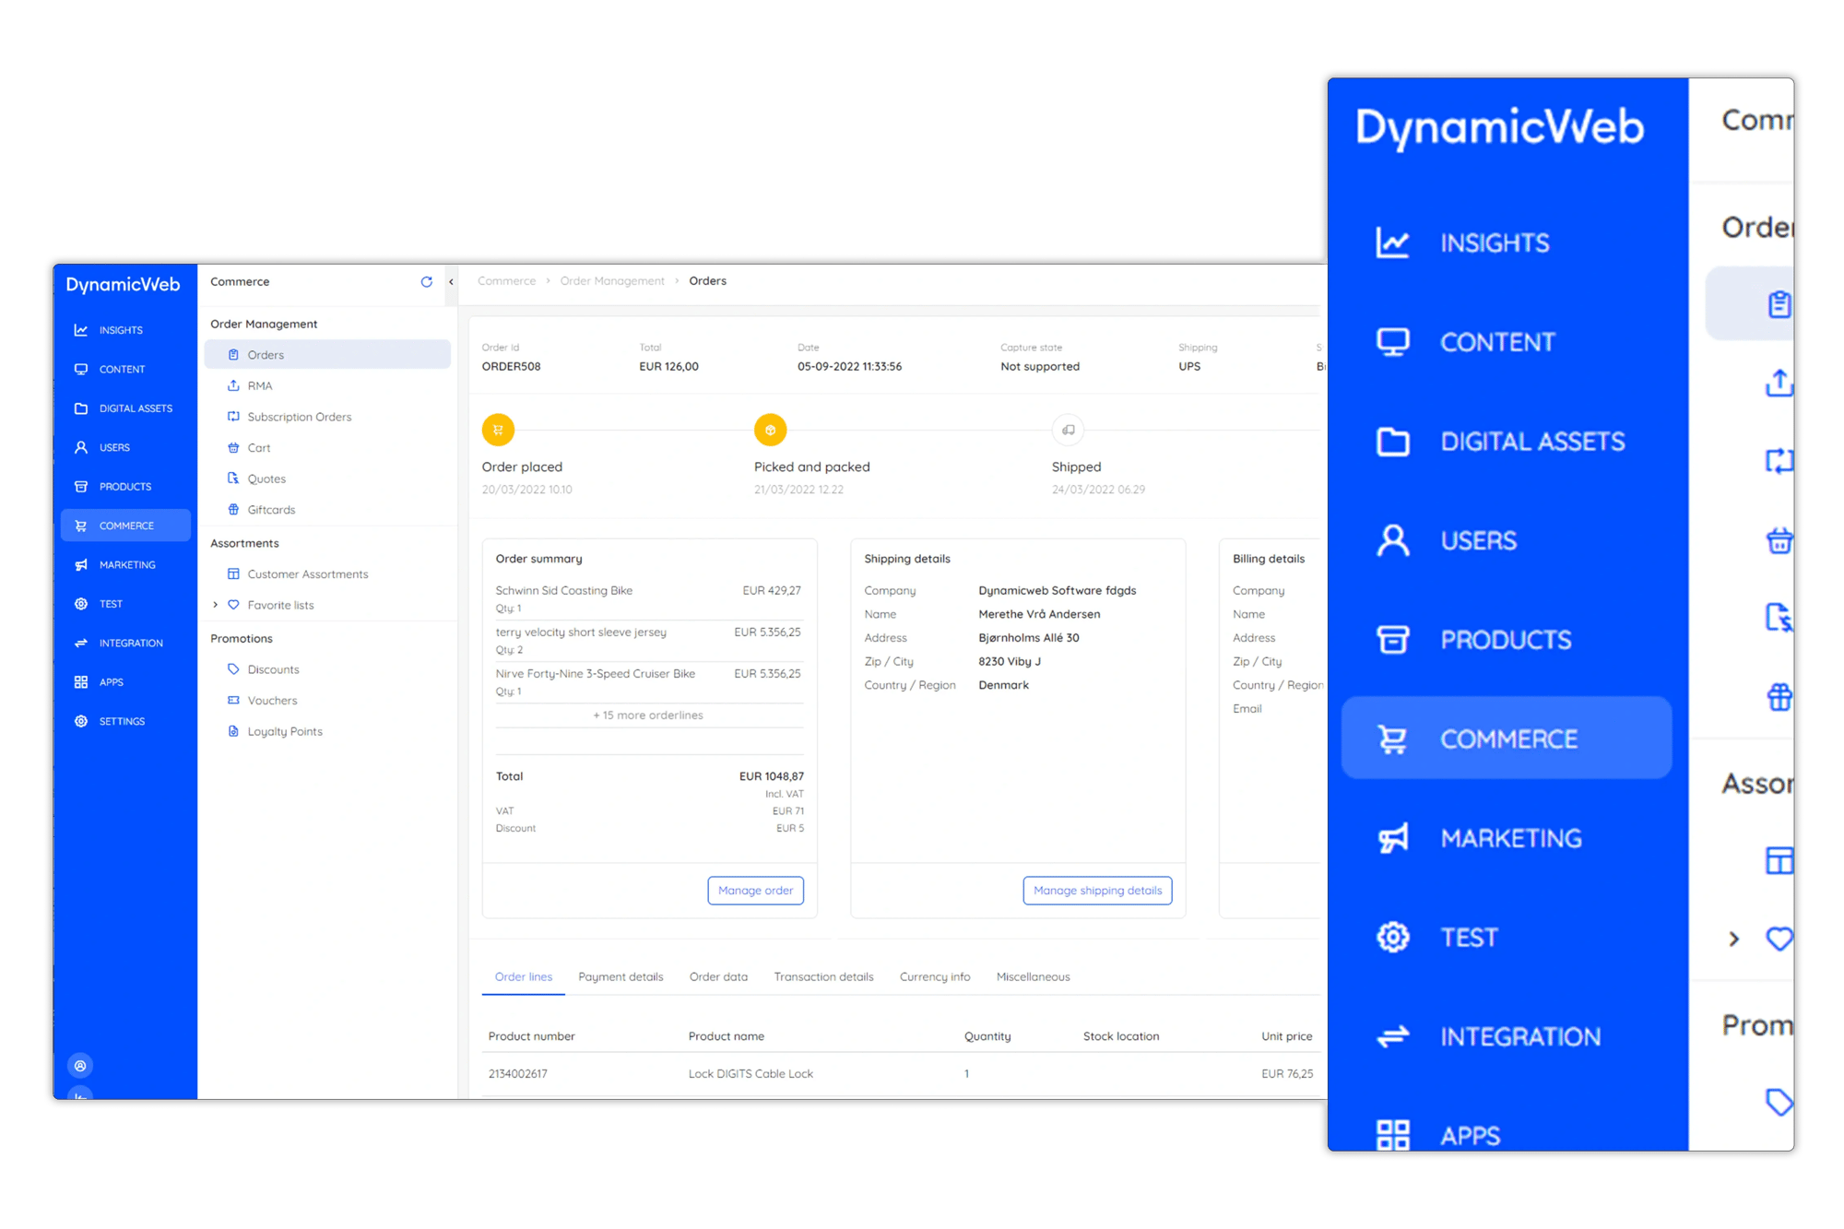The height and width of the screenshot is (1229, 1844).
Task: Collapse the Commerce navigation panel with the chevron
Action: pos(451,282)
